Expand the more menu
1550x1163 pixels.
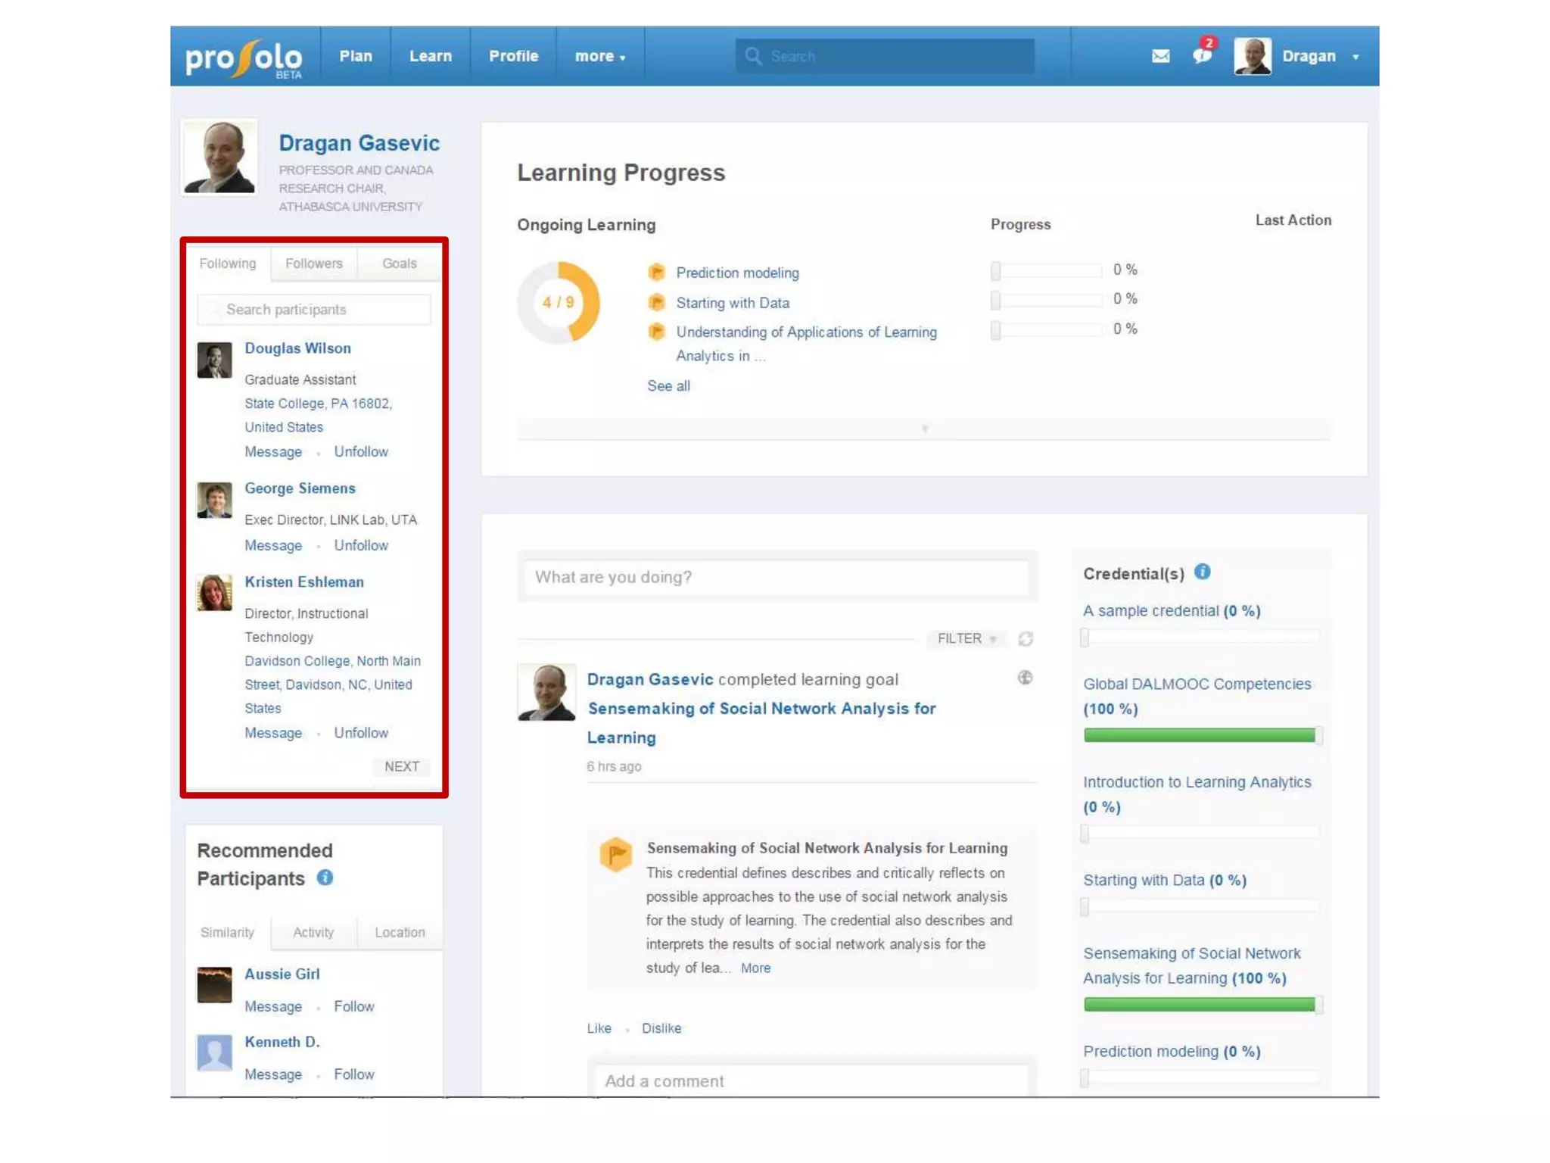pos(599,57)
